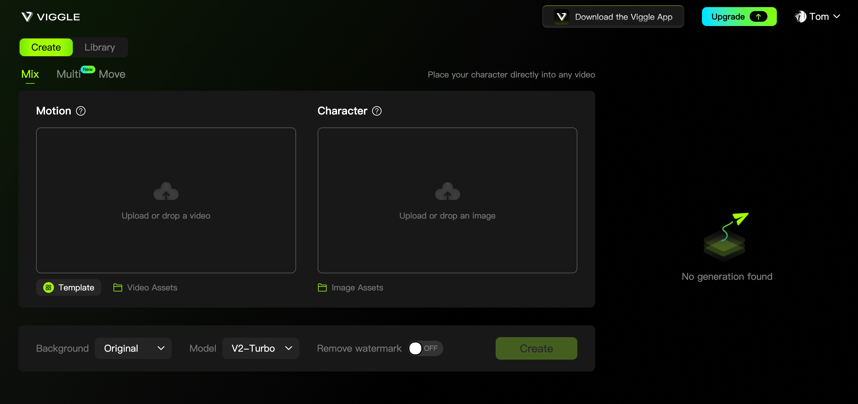Open Video Assets folder icon

point(117,287)
